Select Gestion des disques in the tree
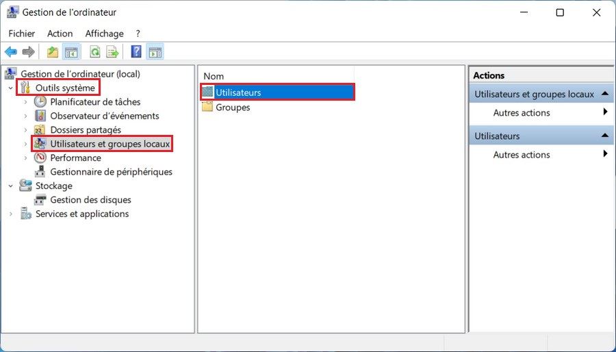Screen dimensions: 616x352 [90, 200]
